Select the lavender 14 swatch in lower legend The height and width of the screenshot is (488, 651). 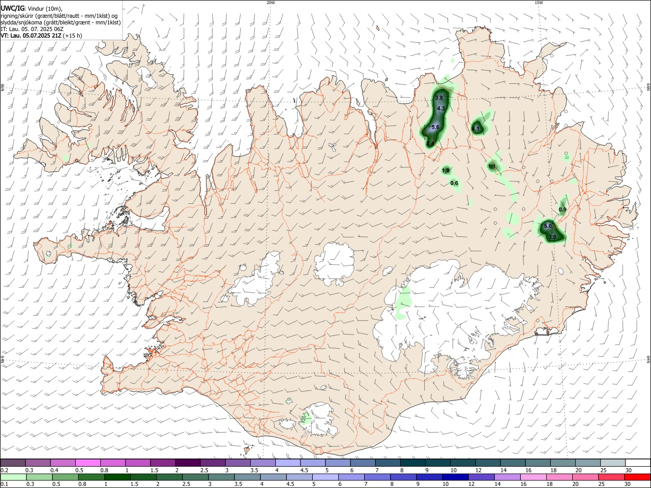tap(508, 477)
